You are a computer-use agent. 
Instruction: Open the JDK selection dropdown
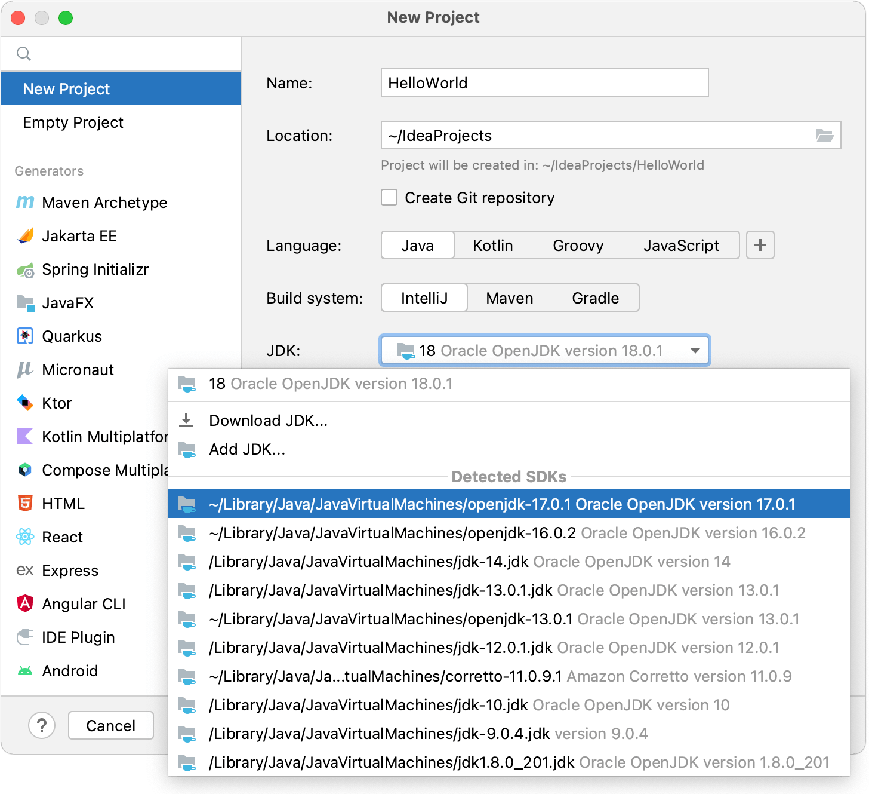695,351
